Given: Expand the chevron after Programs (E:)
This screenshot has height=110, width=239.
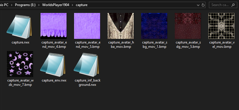Looking at the screenshot, I should [x=39, y=5].
